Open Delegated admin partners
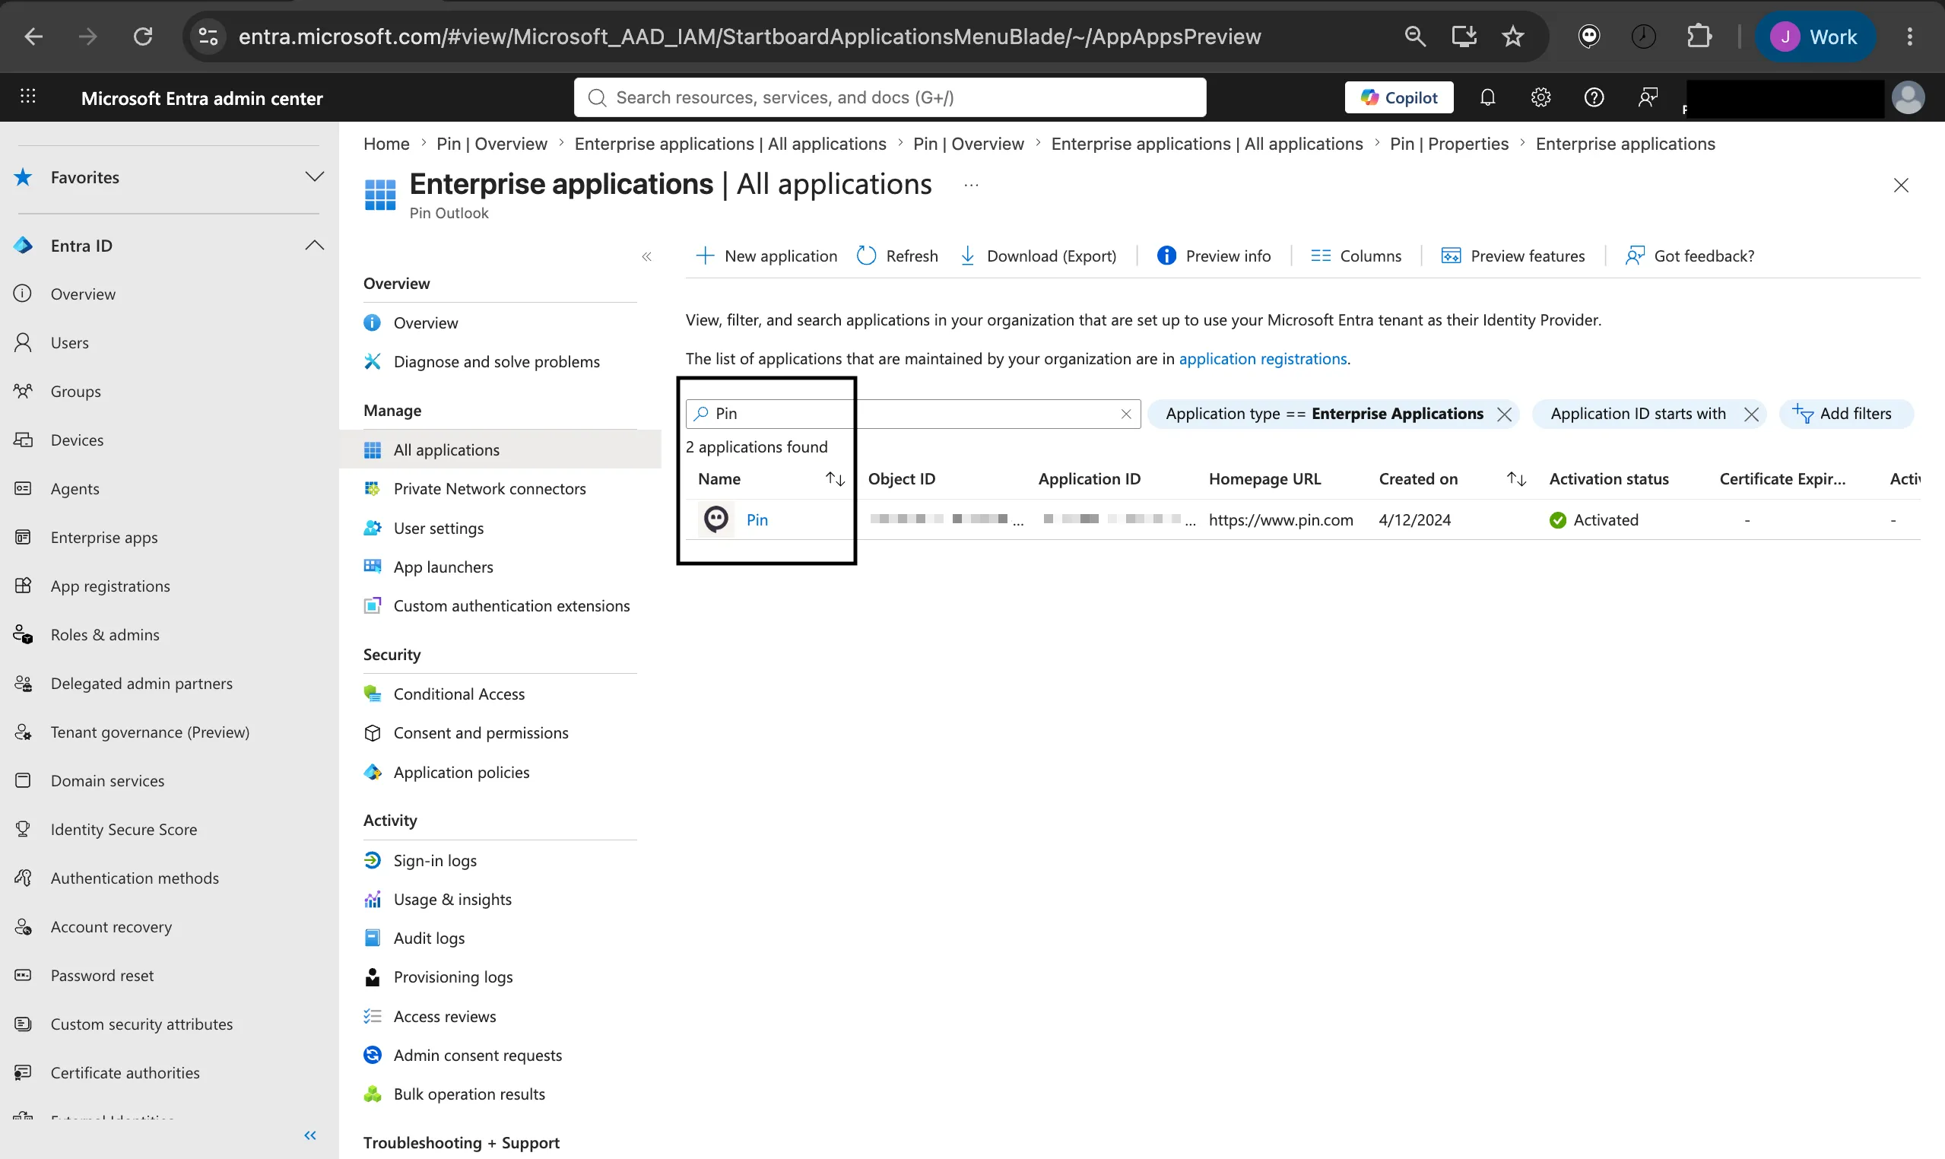Image resolution: width=1945 pixels, height=1159 pixels. (141, 684)
